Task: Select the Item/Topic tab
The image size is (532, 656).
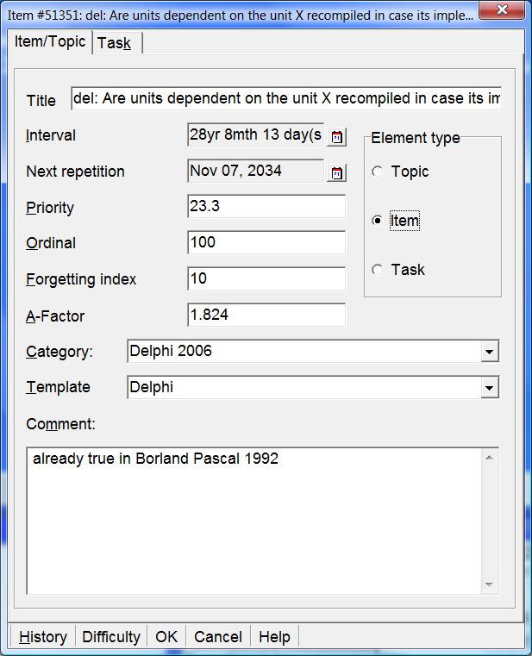Action: (50, 42)
